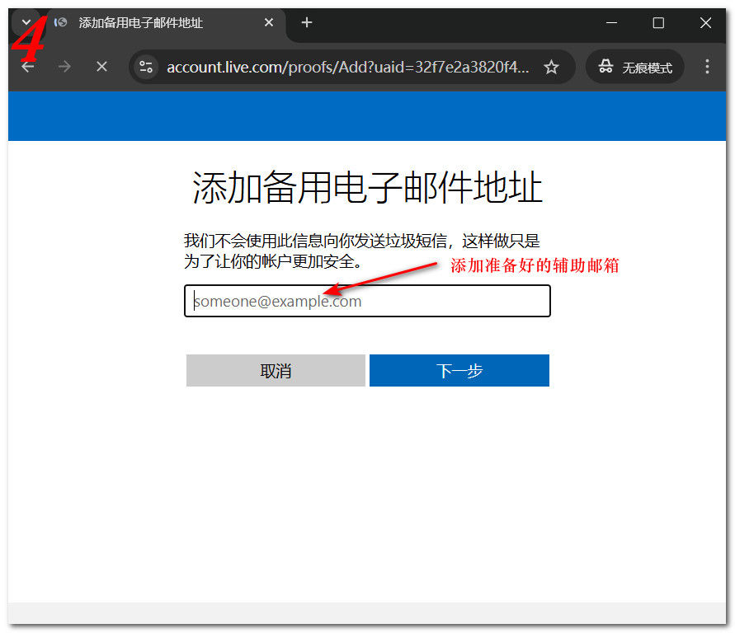This screenshot has width=735, height=633.
Task: Click the 取消 cancel button
Action: [276, 370]
